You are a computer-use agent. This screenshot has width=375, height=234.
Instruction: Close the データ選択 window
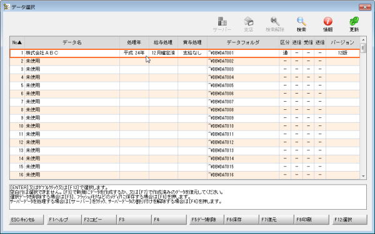[x=365, y=7]
